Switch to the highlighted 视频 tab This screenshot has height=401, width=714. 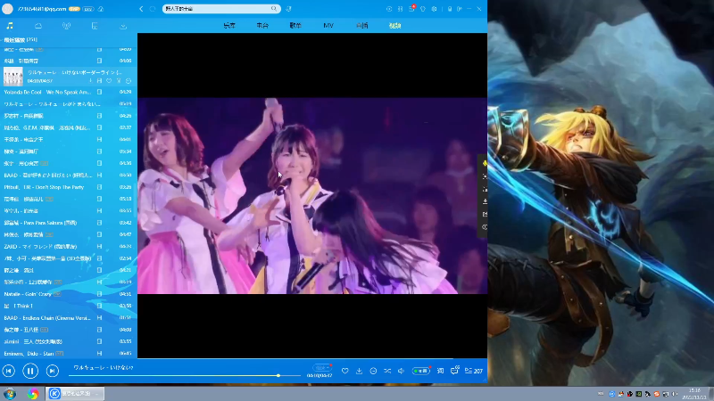[394, 26]
